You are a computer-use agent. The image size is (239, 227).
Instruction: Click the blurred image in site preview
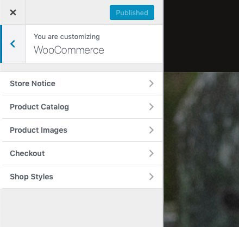pyautogui.click(x=202, y=150)
